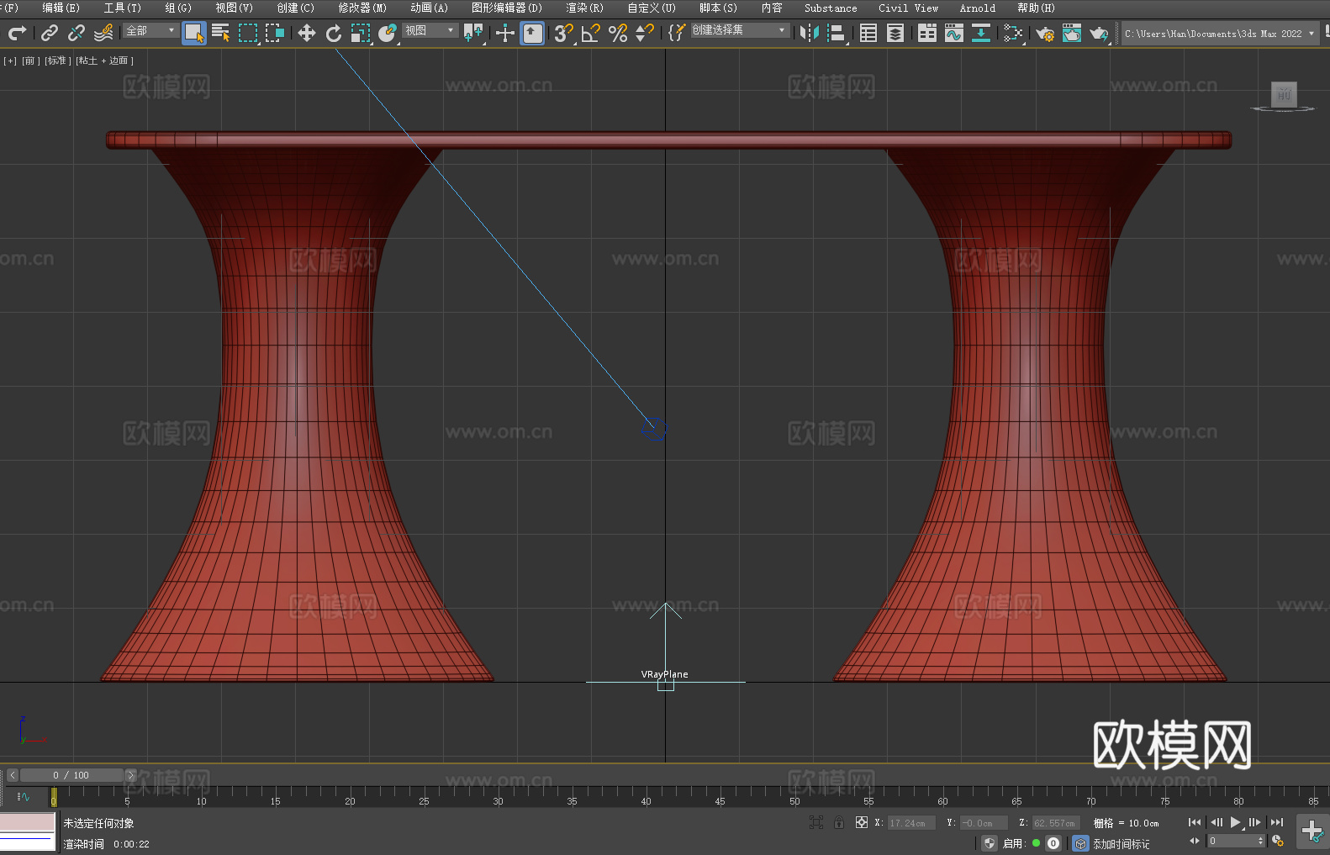
Task: Open Render Setup teapot gear icon
Action: pyautogui.click(x=1045, y=33)
